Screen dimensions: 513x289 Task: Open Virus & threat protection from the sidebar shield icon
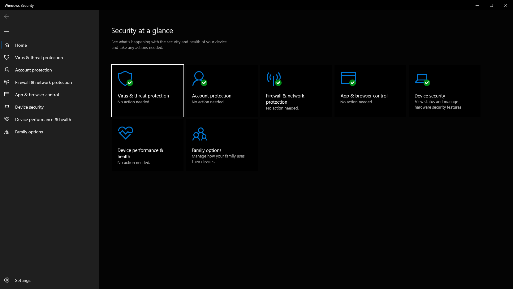tap(7, 58)
